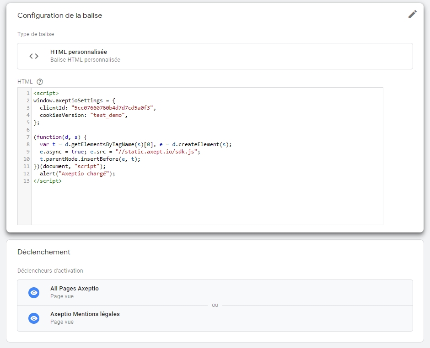Click the getElementsByTagName code line
The height and width of the screenshot is (348, 430).
pyautogui.click(x=135, y=144)
